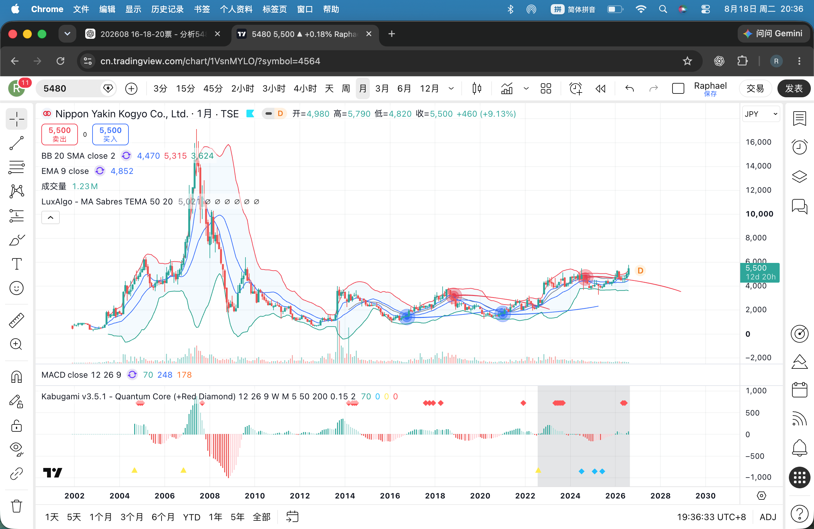Open the help center question icon
Image resolution: width=814 pixels, height=529 pixels.
pos(799,514)
